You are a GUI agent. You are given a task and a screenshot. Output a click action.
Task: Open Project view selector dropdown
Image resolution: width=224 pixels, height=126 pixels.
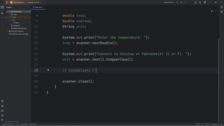click(x=9, y=7)
